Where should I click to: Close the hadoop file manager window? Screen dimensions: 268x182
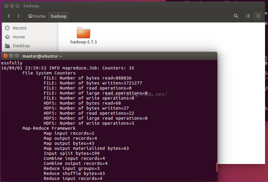coord(6,6)
